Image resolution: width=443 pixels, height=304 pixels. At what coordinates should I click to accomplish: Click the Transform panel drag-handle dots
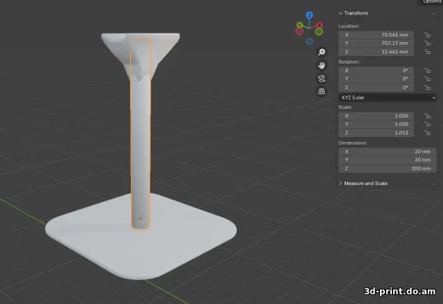pyautogui.click(x=433, y=13)
